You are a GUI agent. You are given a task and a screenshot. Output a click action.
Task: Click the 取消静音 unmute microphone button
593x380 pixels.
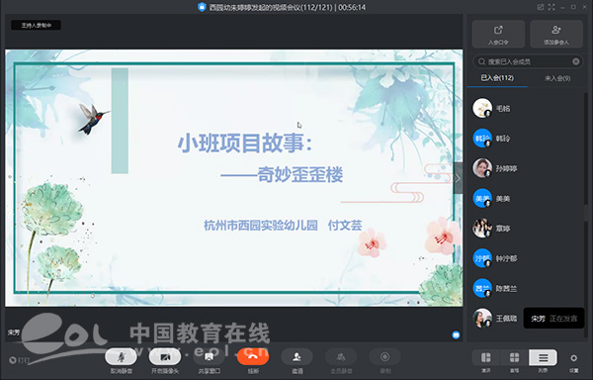pos(121,356)
